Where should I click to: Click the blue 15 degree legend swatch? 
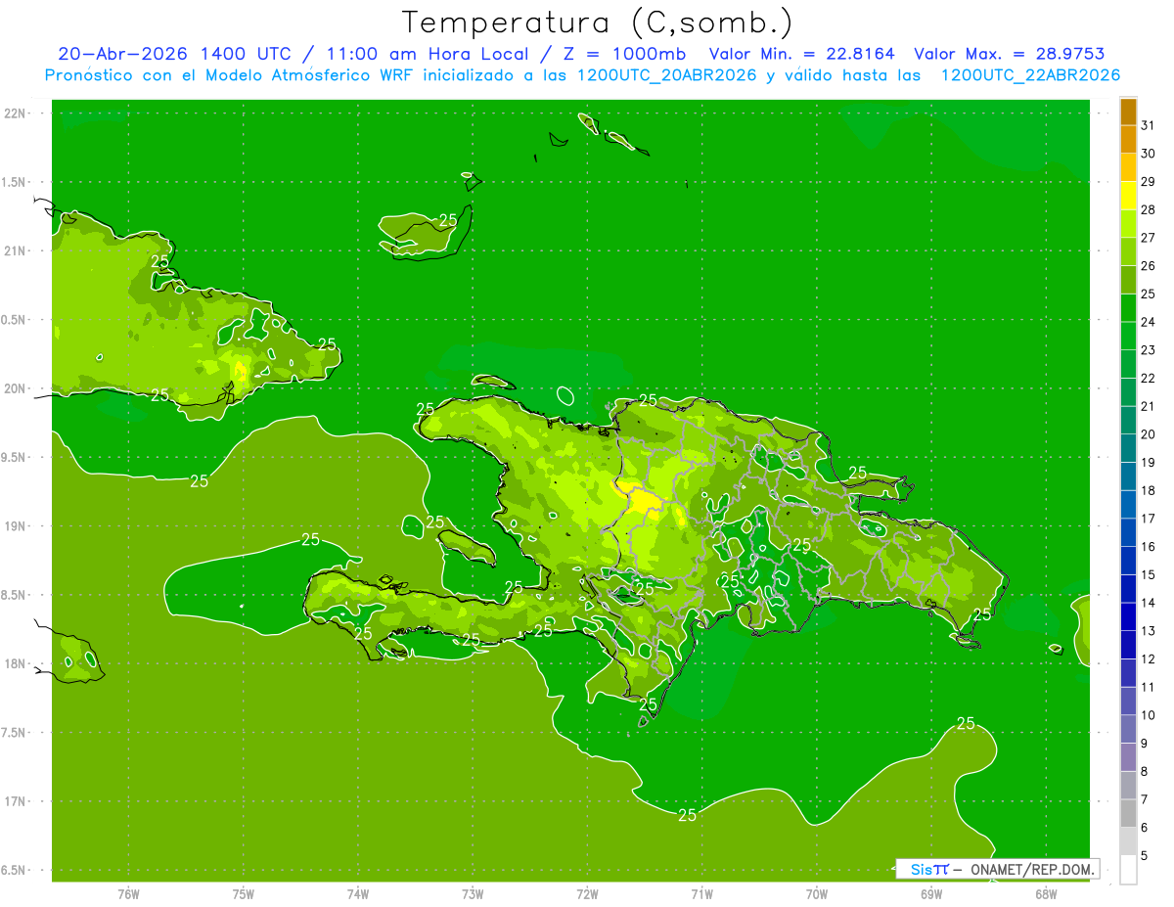(1128, 561)
